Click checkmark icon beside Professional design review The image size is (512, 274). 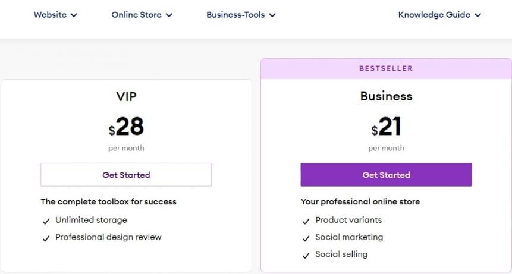46,238
